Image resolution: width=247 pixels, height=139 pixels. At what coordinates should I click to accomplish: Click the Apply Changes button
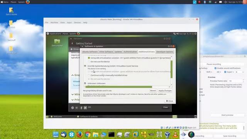tap(165, 91)
